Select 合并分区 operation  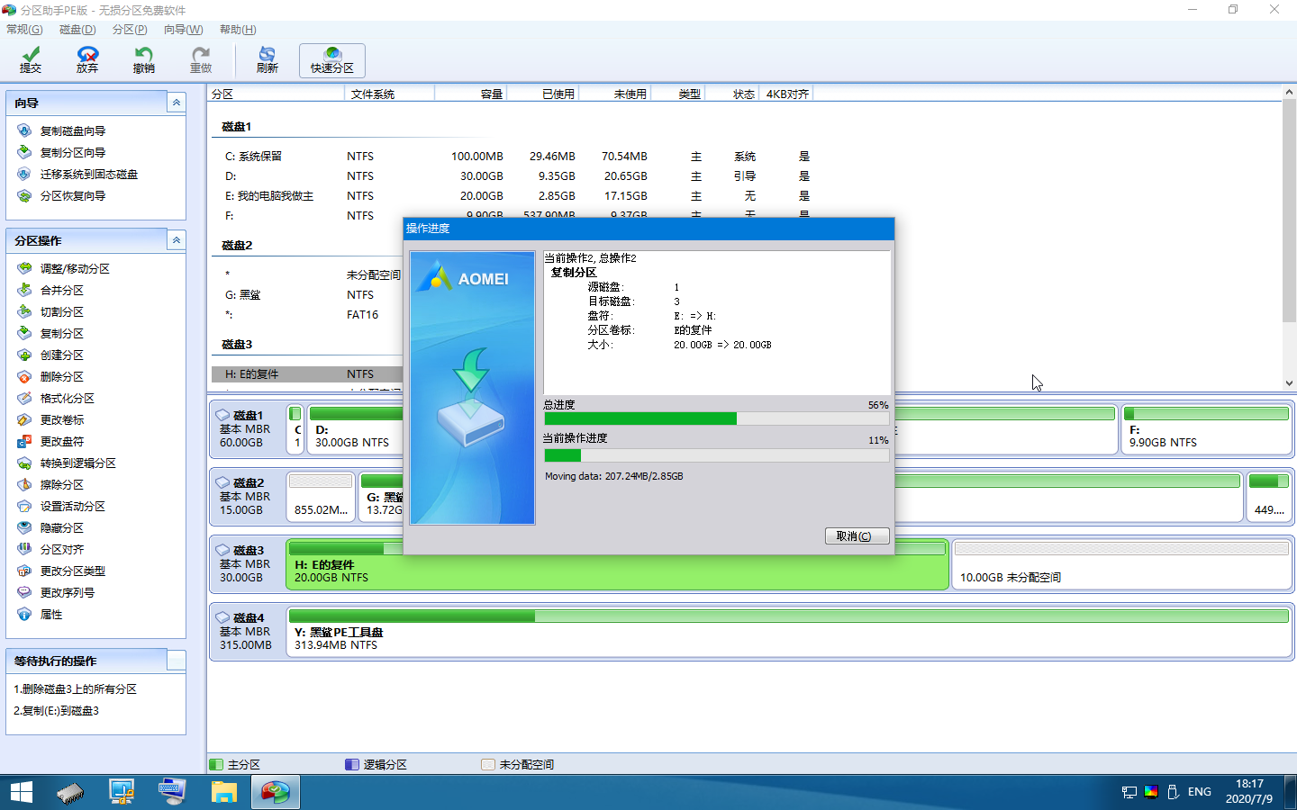[x=61, y=290]
